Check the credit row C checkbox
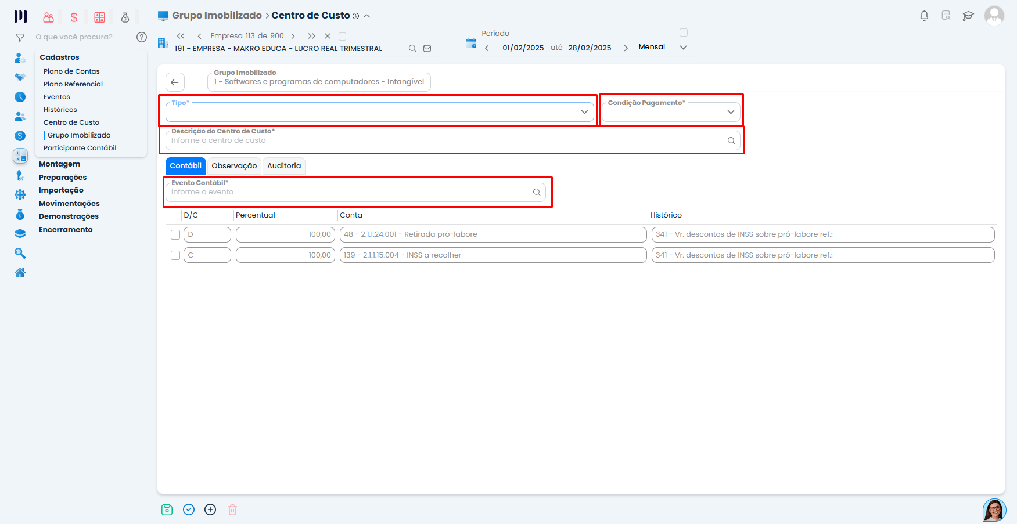 [x=175, y=255]
